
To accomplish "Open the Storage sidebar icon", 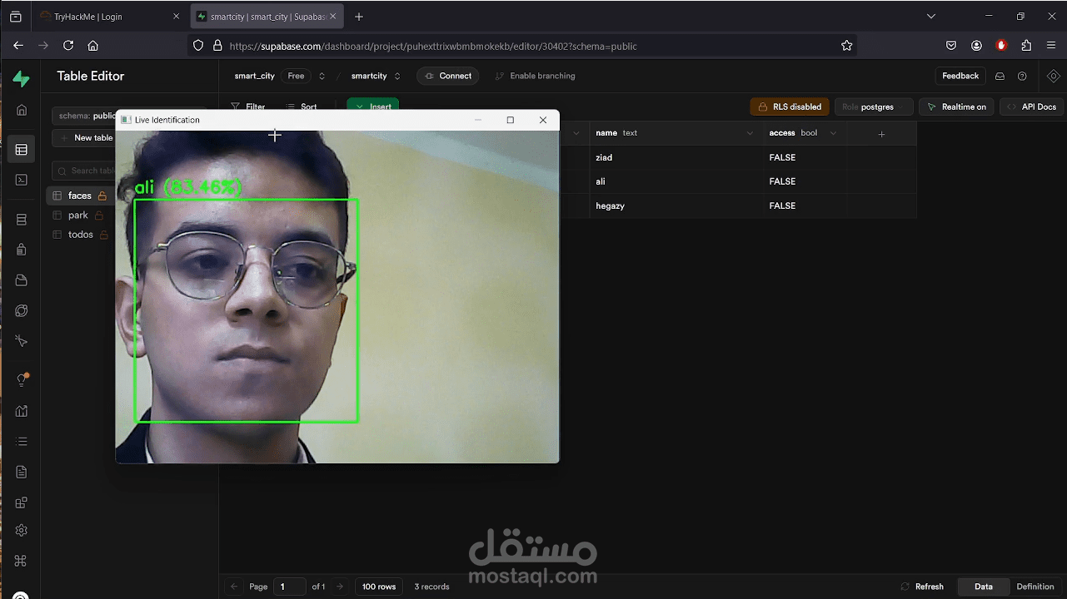I will (22, 280).
